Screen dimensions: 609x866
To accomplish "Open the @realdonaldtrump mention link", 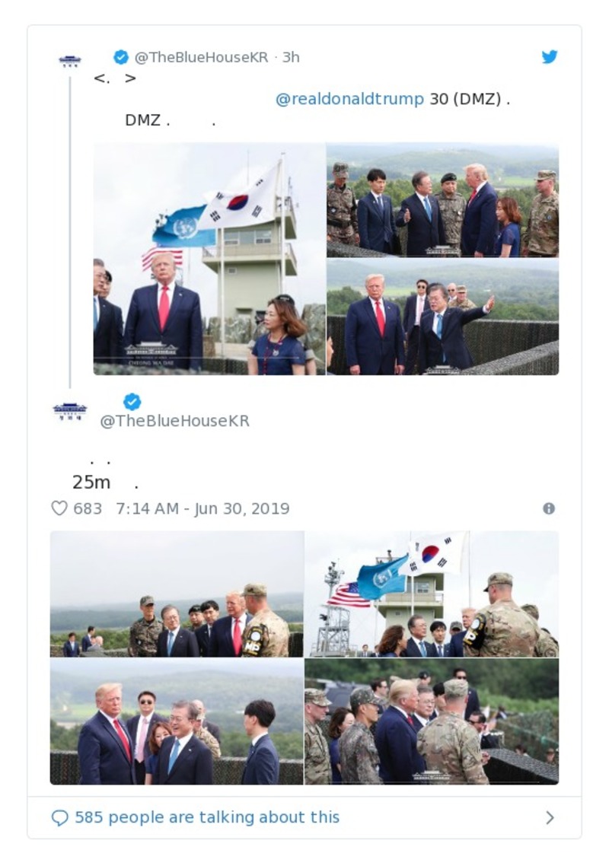I will [347, 98].
